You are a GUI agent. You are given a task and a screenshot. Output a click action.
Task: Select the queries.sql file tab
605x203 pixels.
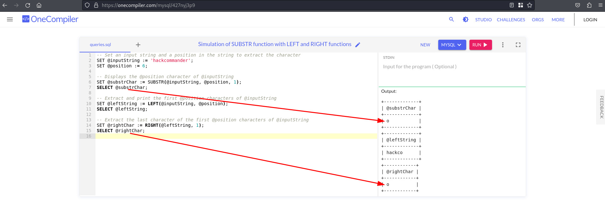(x=100, y=45)
